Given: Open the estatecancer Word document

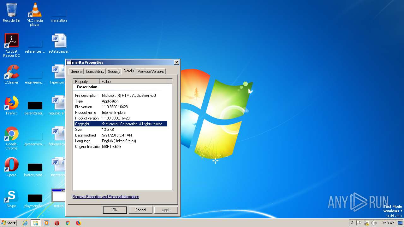Looking at the screenshot, I should (59, 44).
